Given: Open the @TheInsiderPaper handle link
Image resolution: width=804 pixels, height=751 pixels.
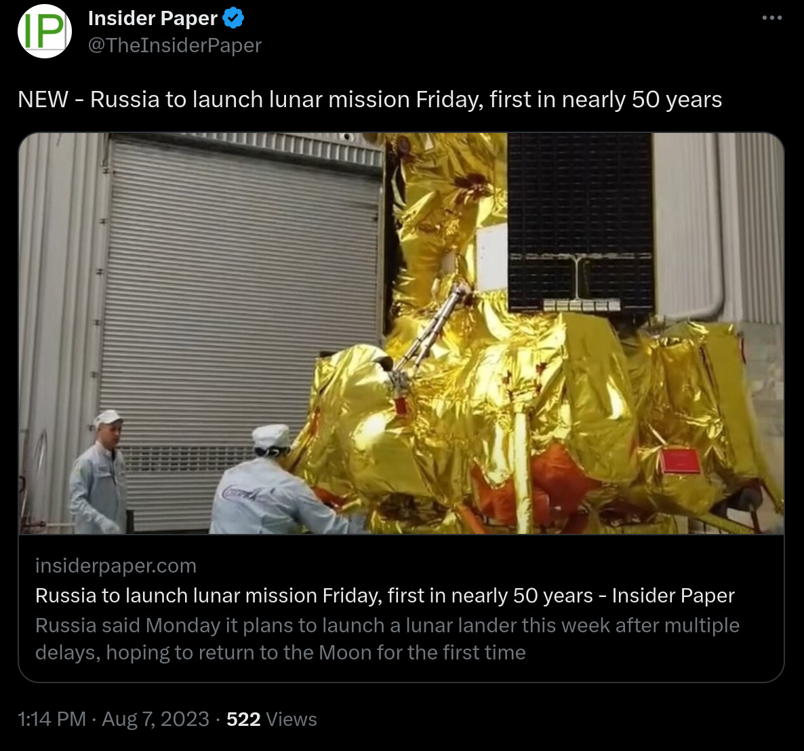Looking at the screenshot, I should pyautogui.click(x=175, y=45).
